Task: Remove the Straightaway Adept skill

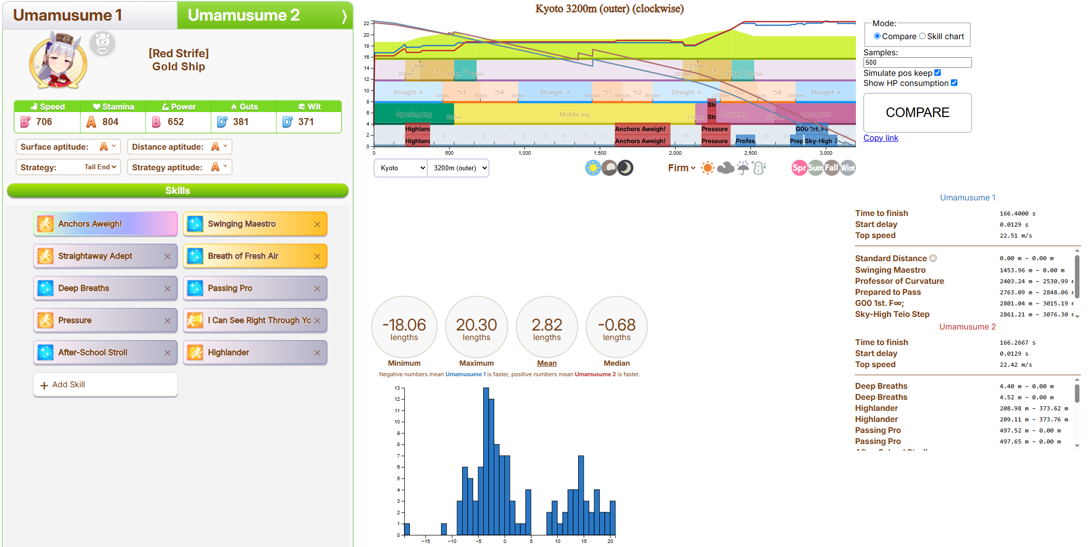Action: point(167,257)
